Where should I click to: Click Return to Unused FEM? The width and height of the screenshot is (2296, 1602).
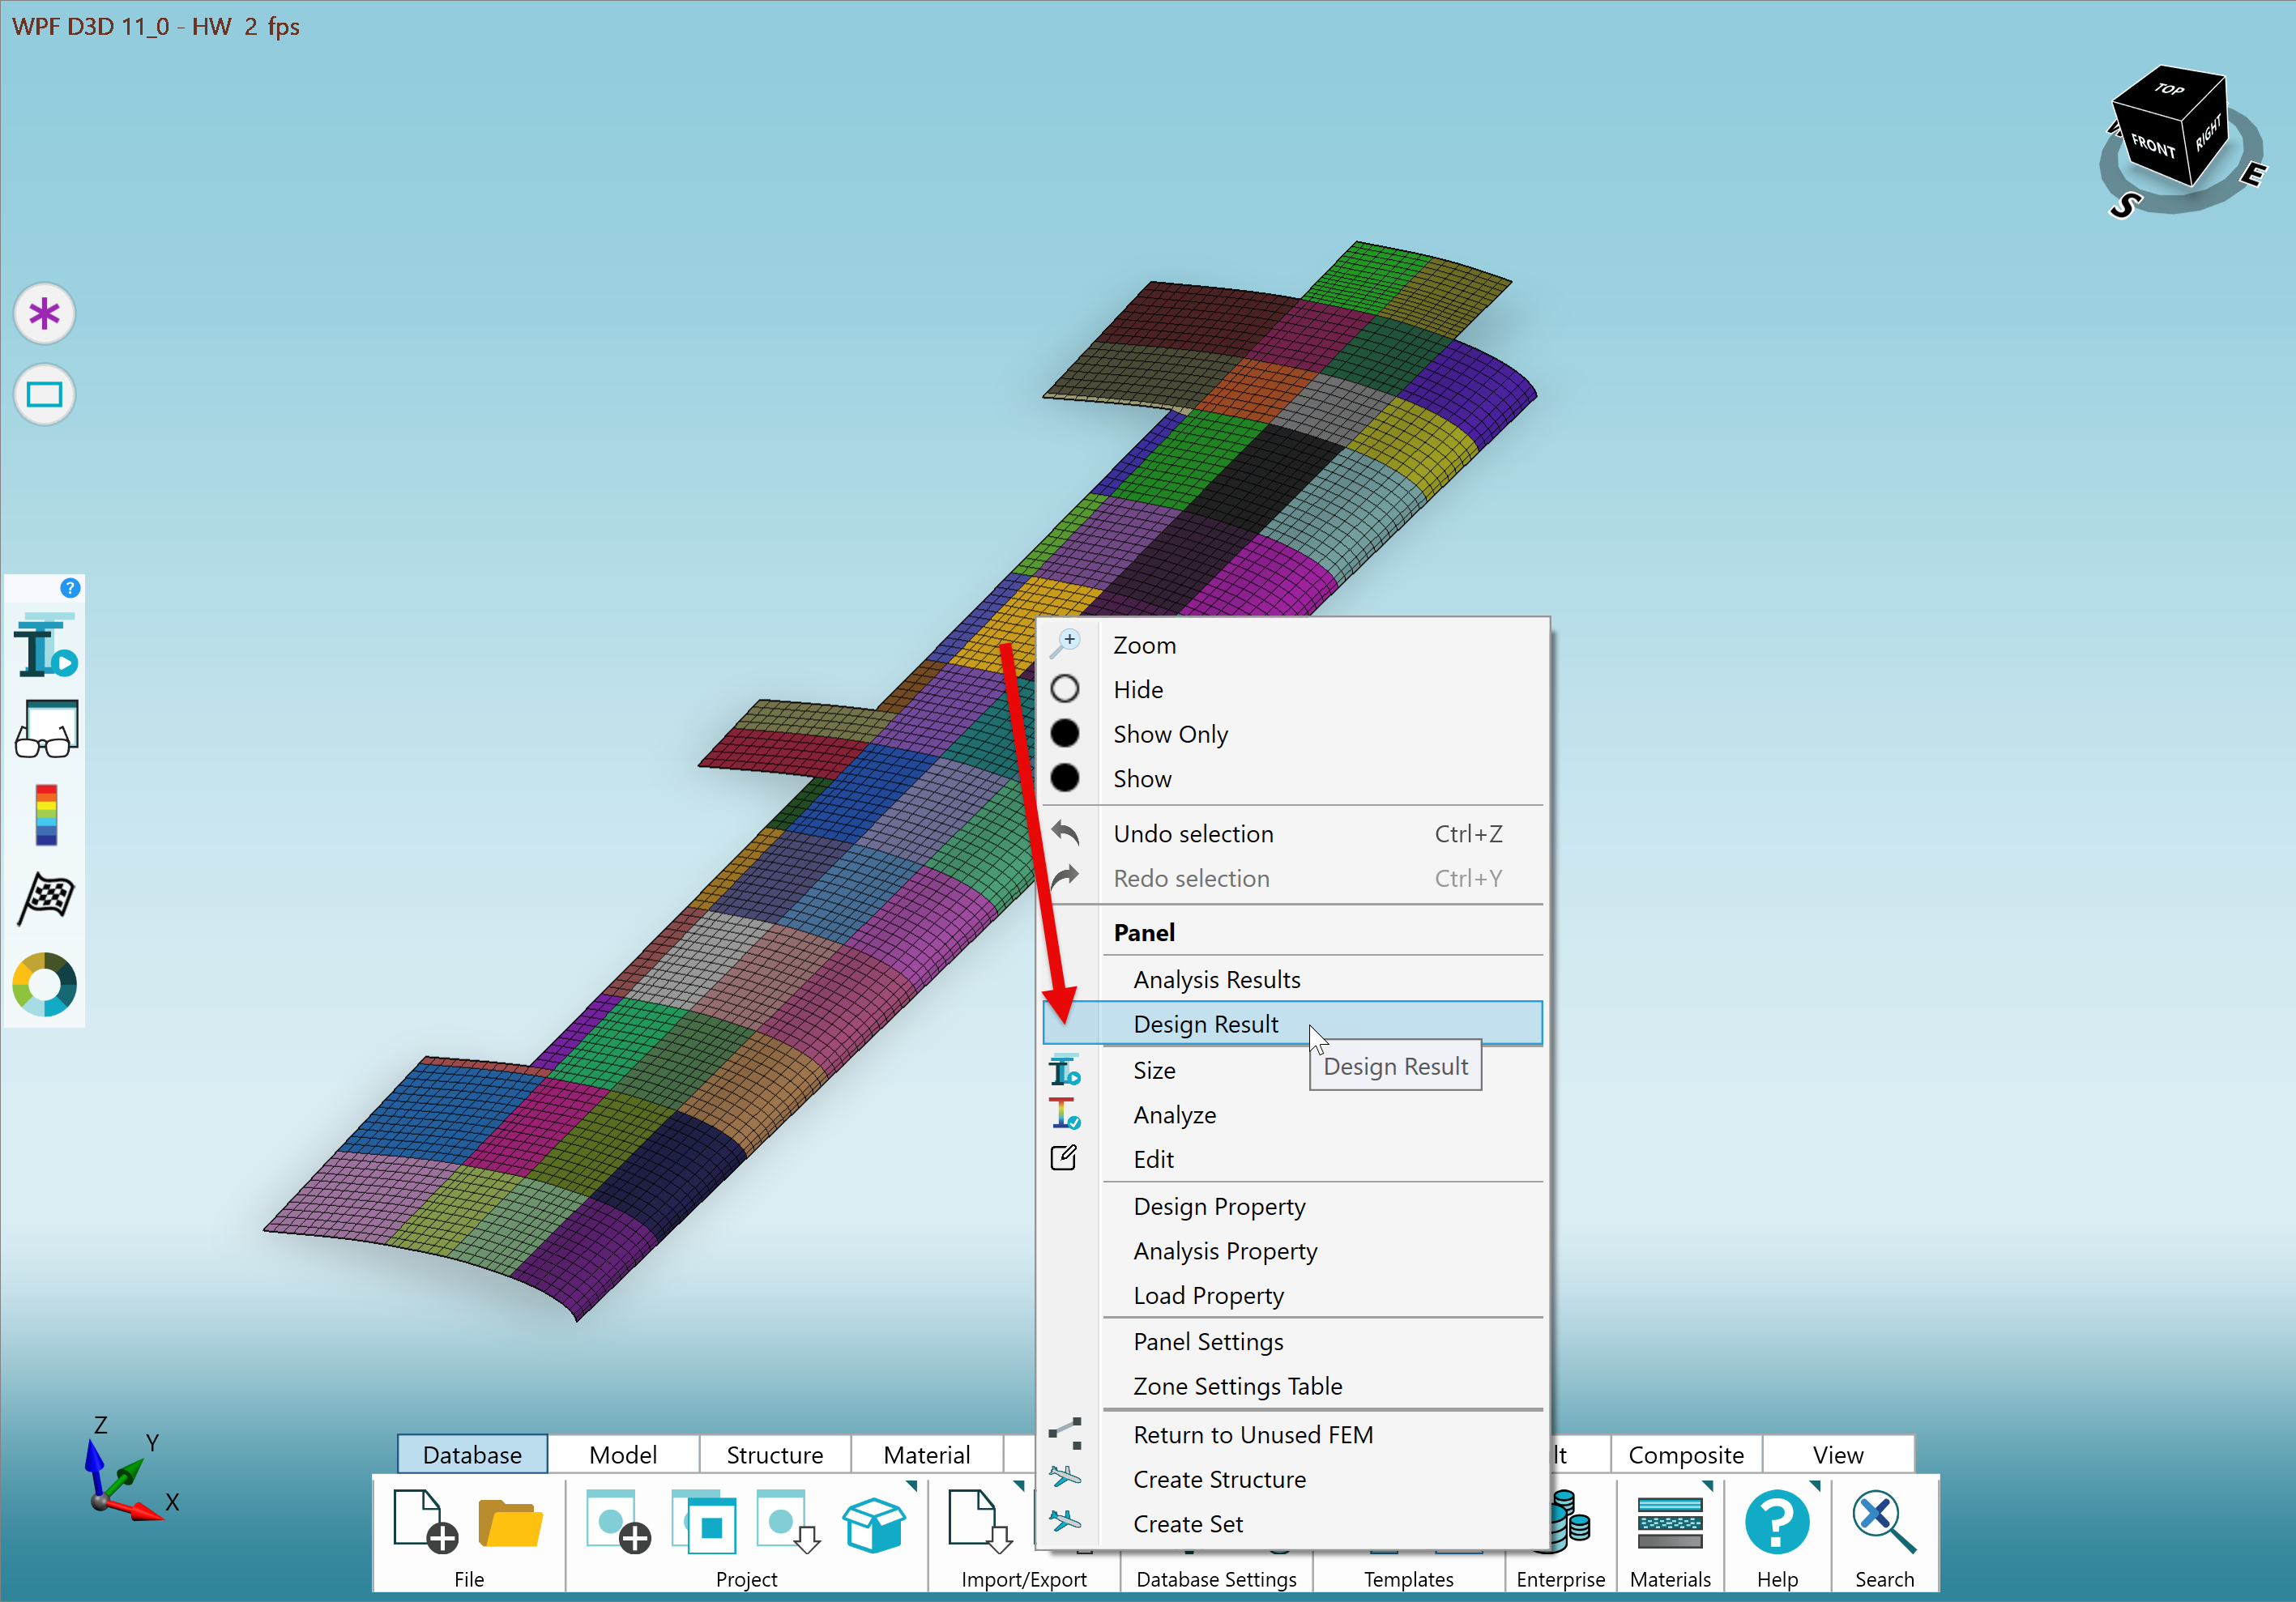1293,1434
